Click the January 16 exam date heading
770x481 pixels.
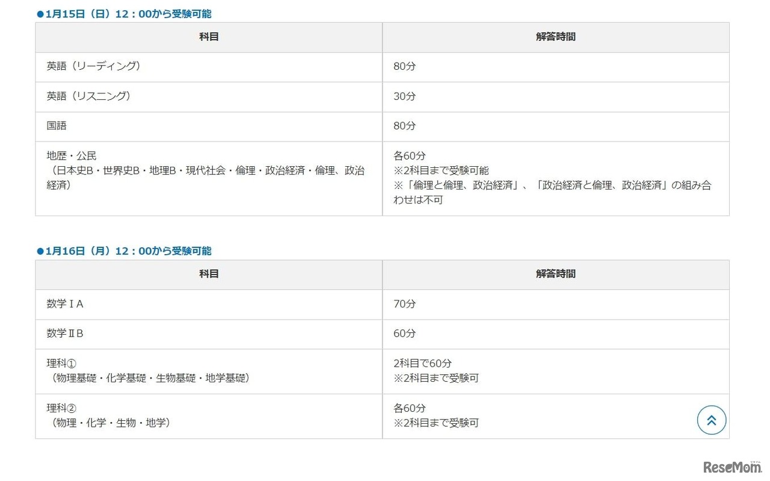124,251
